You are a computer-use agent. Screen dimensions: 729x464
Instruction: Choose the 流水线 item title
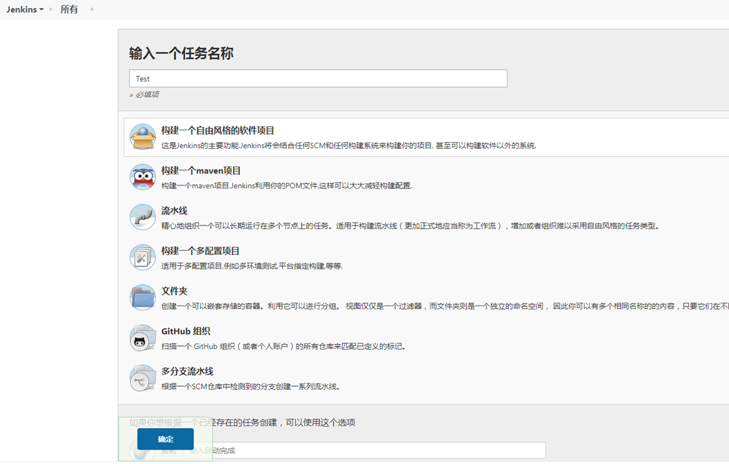click(x=174, y=210)
